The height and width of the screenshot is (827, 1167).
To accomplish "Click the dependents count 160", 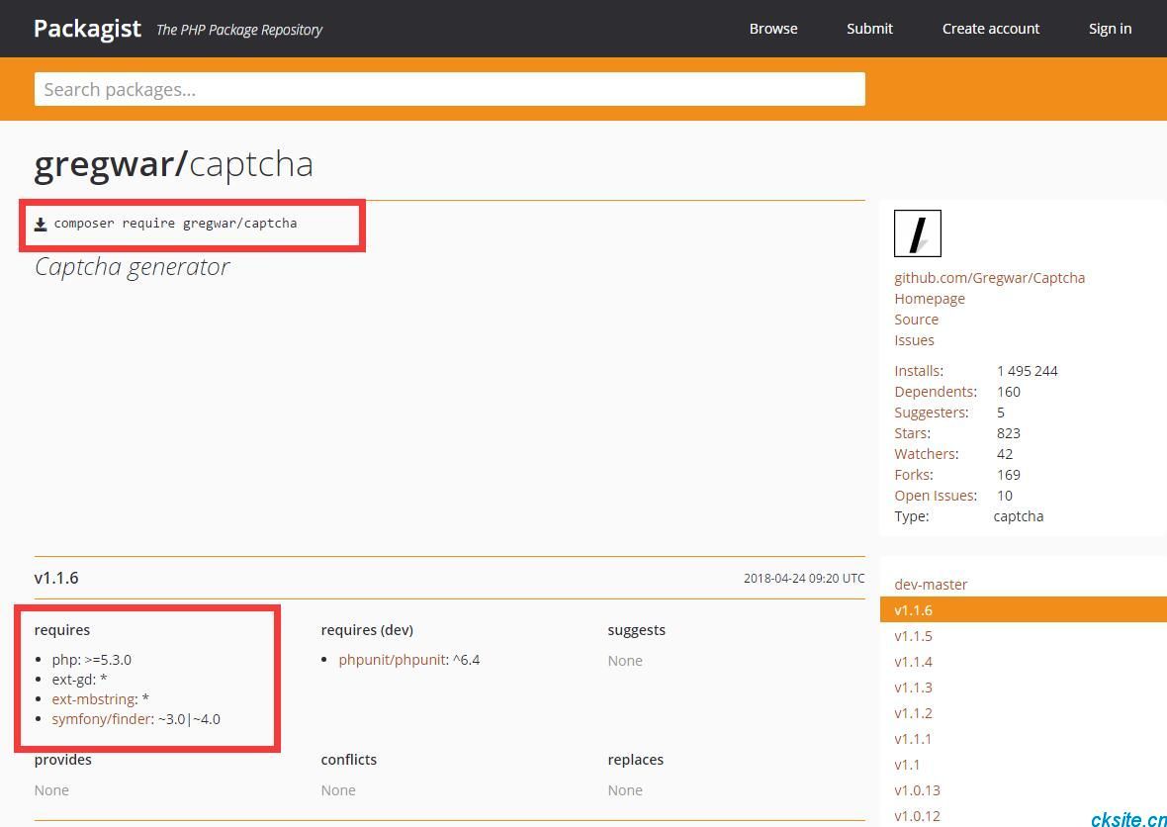I will (x=1009, y=392).
